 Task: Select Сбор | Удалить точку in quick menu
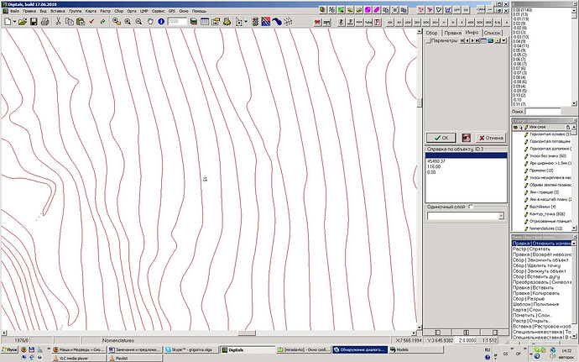(x=541, y=266)
